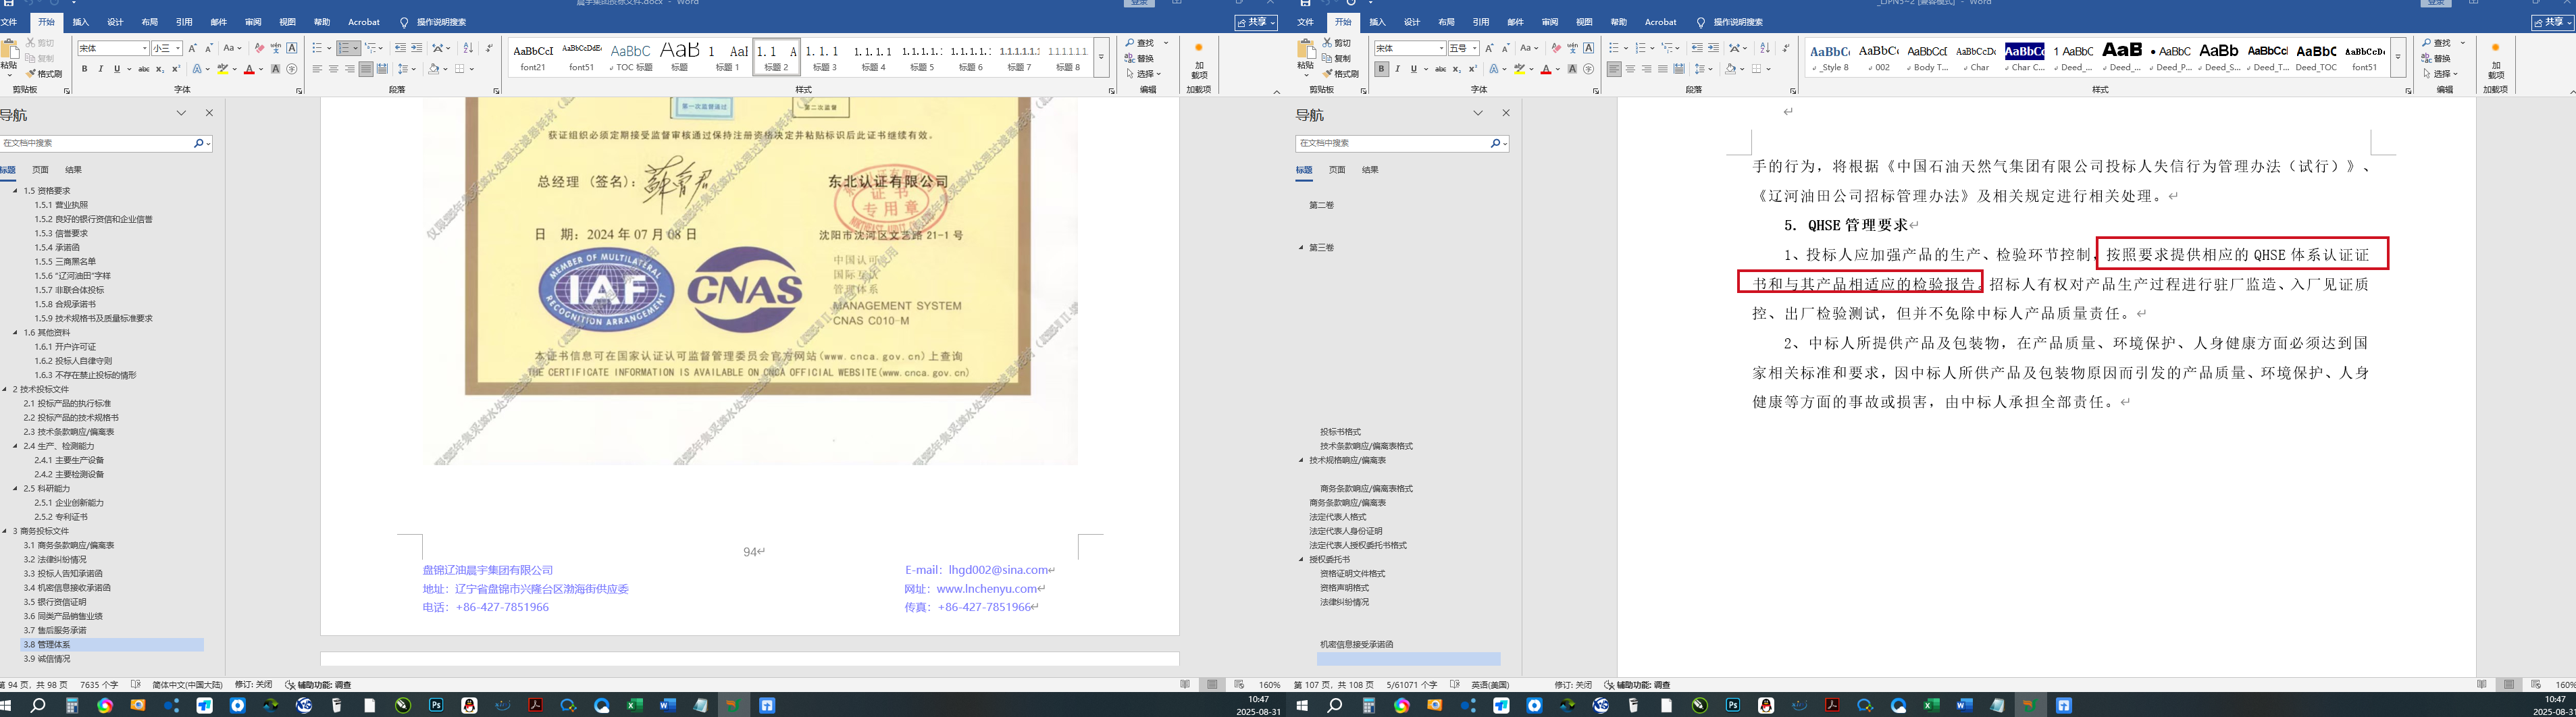
Task: Apply the 'font51' style in the right Word window
Action: pos(2365,57)
